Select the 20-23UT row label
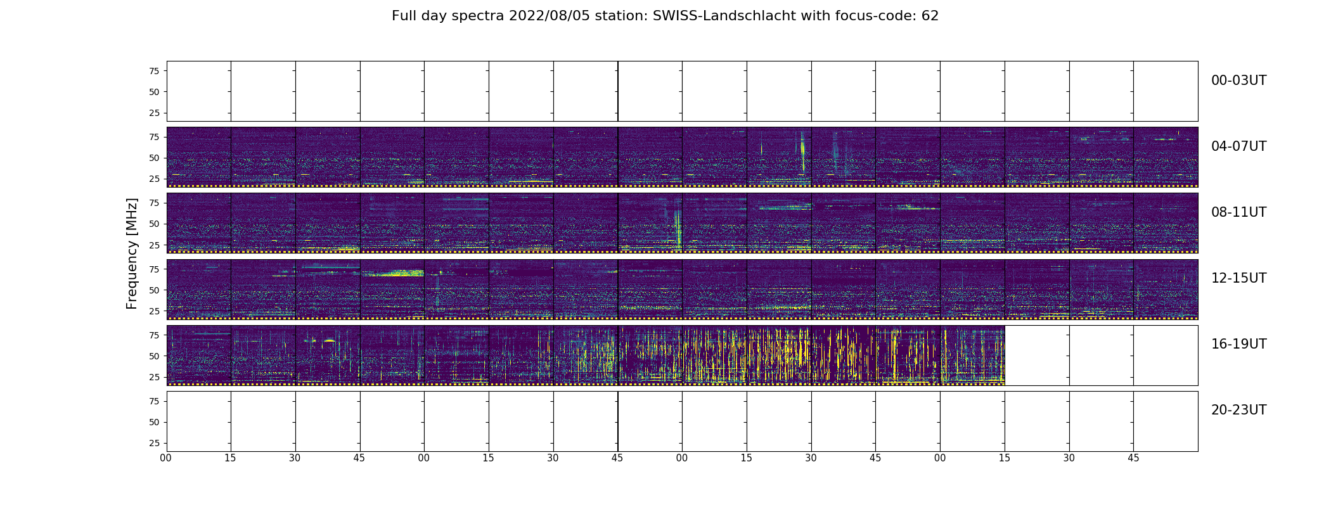Image resolution: width=1331 pixels, height=507 pixels. [1238, 410]
